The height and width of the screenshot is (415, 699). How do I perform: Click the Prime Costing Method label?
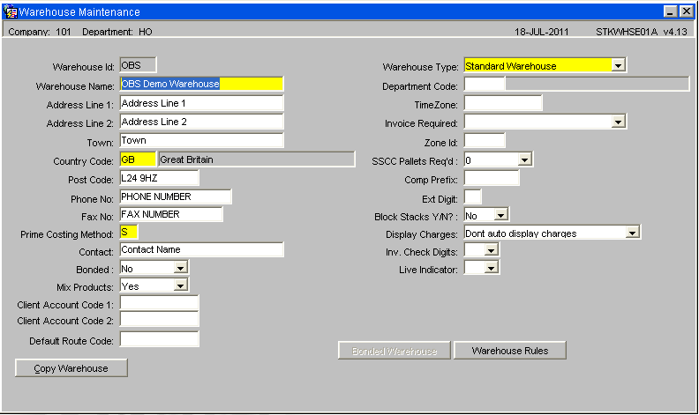pyautogui.click(x=67, y=234)
